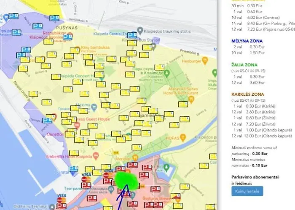Screen dimensions: 295x210
Task: Click the Ararat All Suites Hotel restaurant pin
Action: coord(192,99)
